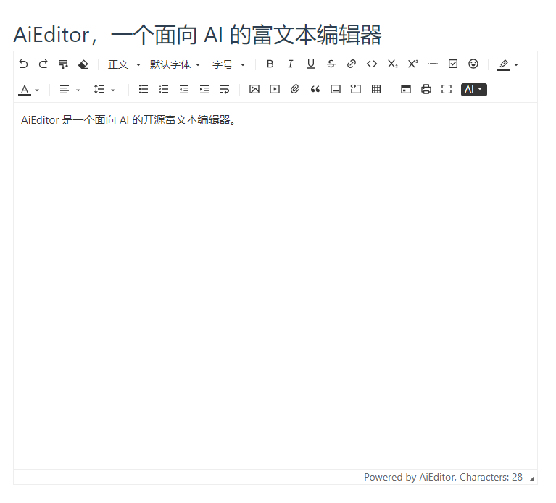Insert a task checklist
This screenshot has height=503, width=556.
[453, 64]
